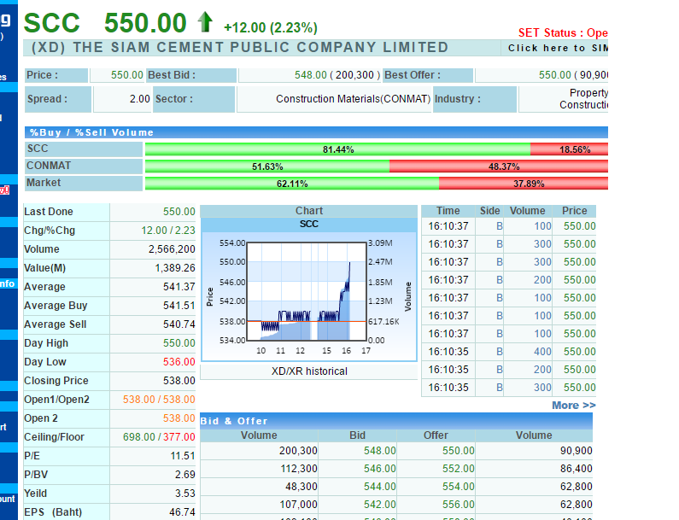The width and height of the screenshot is (679, 520).
Task: Click the P/E value 11.51
Action: point(183,456)
